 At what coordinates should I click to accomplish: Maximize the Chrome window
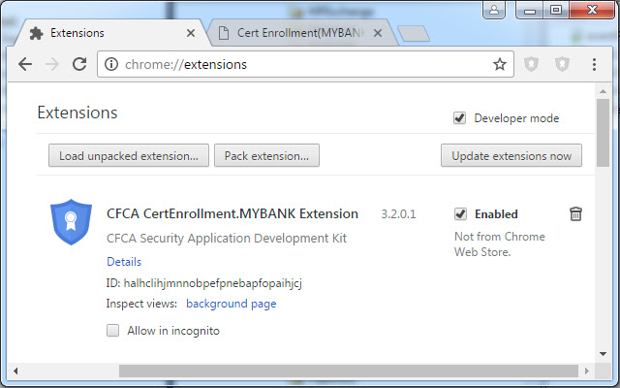556,11
